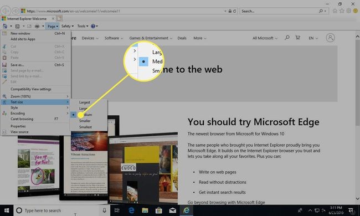Expand the Style submenu

tap(35, 107)
